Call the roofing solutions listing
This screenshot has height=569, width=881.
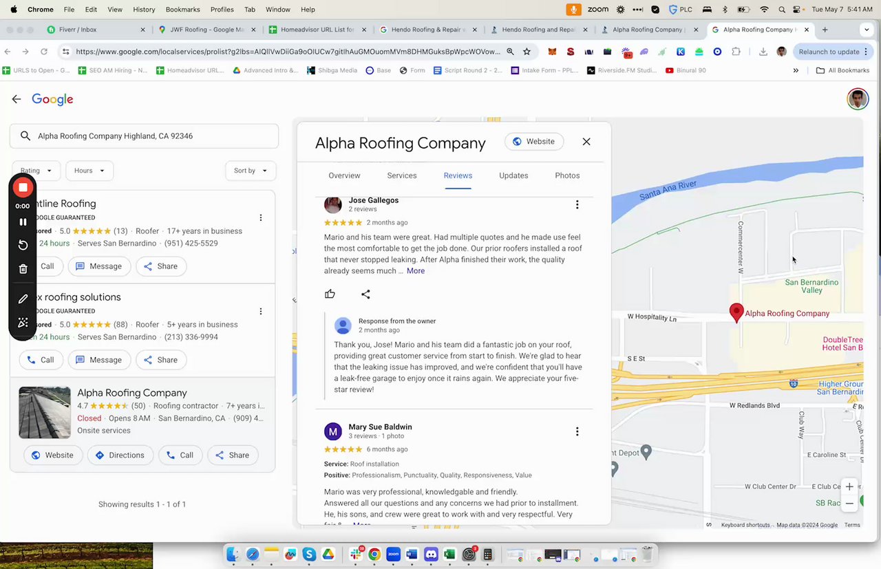click(x=41, y=360)
